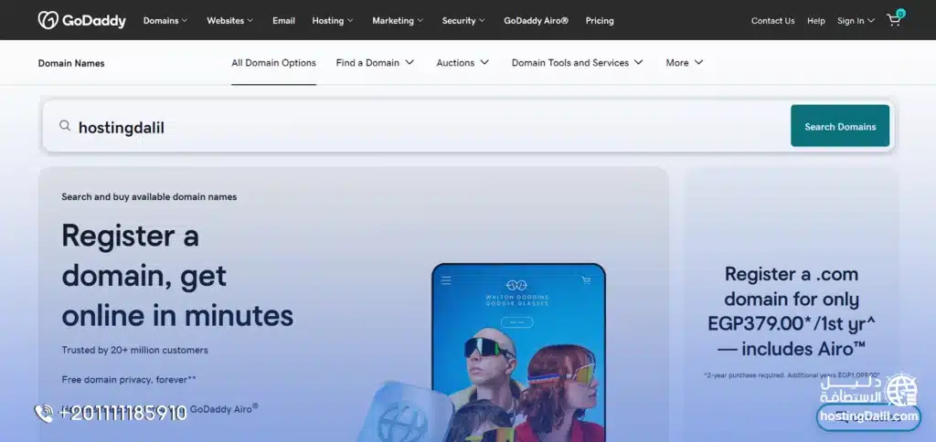Screen dimensions: 936x442
Task: Click the hamburger menu in phone mockup
Action: coord(446,280)
